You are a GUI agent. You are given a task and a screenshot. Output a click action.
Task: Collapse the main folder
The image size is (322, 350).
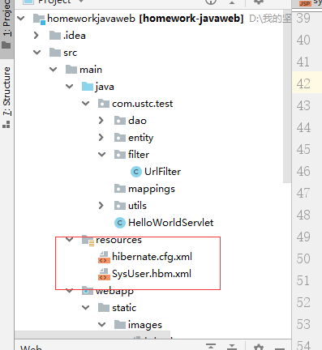(54, 70)
